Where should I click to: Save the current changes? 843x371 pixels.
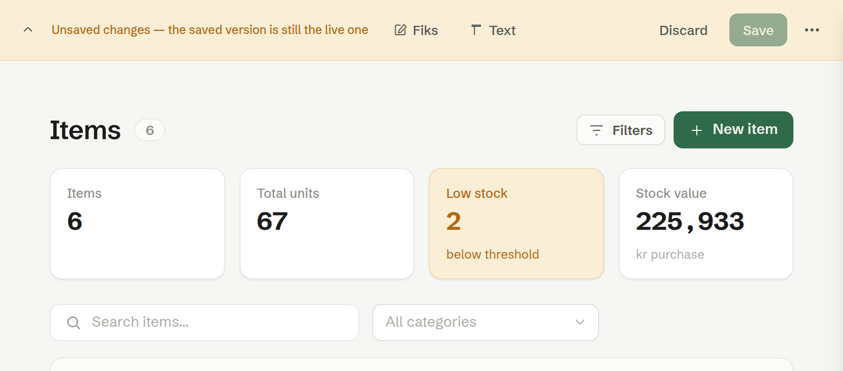(x=758, y=30)
